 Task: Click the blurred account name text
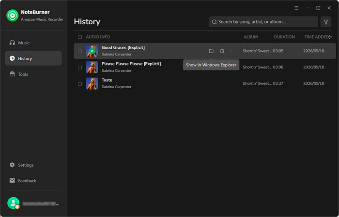pos(41,203)
